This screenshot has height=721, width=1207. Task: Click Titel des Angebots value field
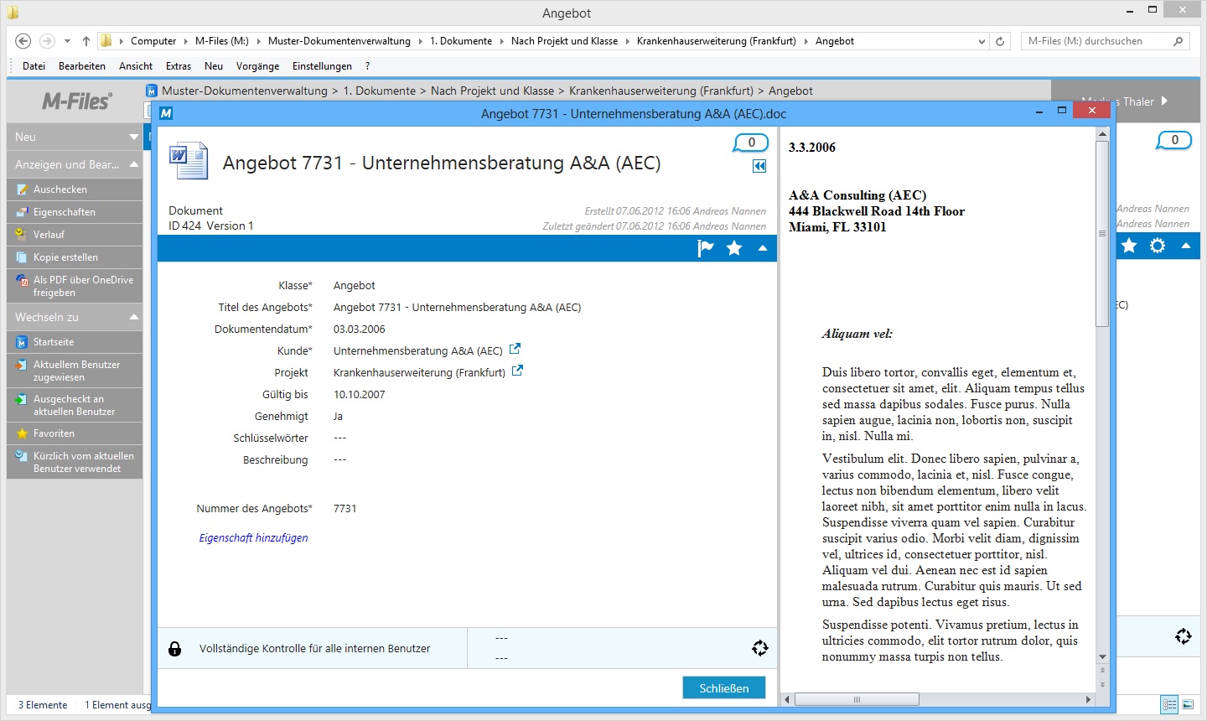[x=457, y=308]
